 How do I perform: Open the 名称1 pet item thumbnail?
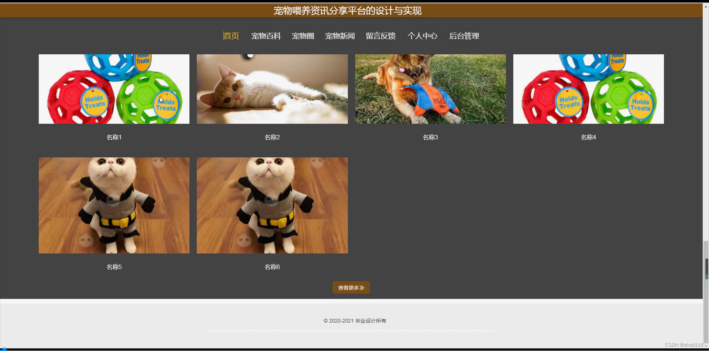click(x=114, y=89)
